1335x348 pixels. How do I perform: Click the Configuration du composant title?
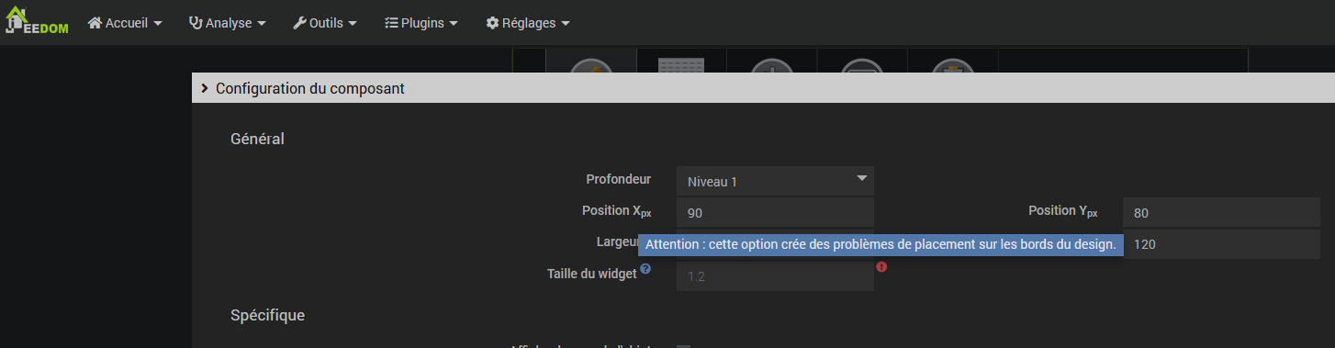click(310, 89)
